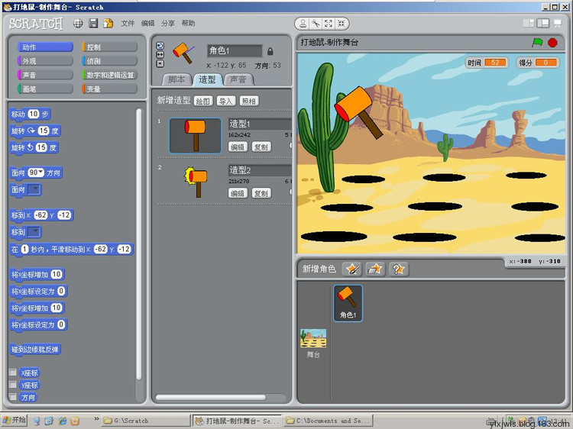Choose new sprite from file icon

(375, 269)
